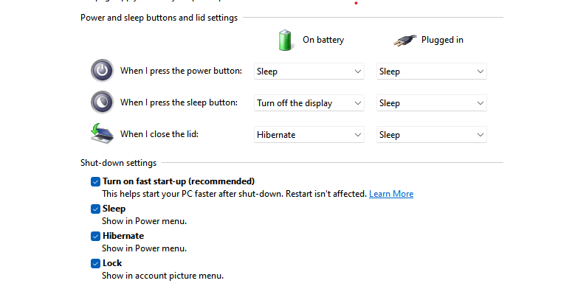The height and width of the screenshot is (300, 572).
Task: Click the 'Turn on fast start-up (recommended)' label
Action: [x=179, y=181]
